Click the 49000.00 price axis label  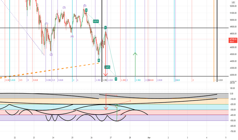(x=233, y=27)
